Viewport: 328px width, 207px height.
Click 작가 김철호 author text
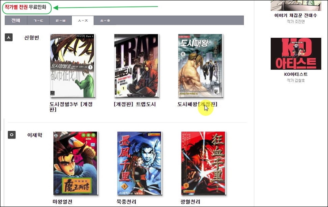[296, 80]
